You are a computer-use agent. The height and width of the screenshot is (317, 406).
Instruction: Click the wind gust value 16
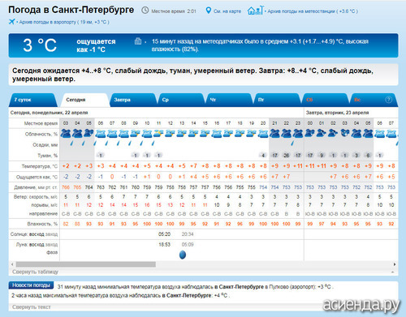[x=147, y=205]
